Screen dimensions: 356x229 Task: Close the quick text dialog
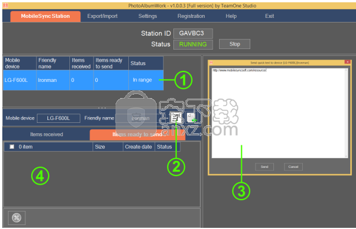coord(347,62)
